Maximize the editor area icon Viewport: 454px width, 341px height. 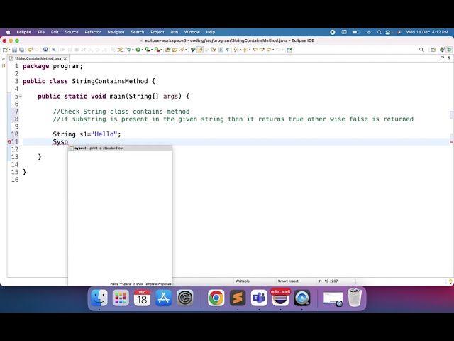pos(449,58)
